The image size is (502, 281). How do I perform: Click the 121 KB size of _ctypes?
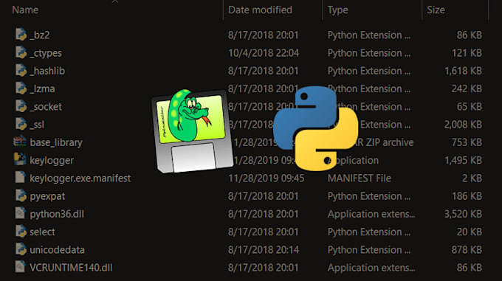click(467, 53)
